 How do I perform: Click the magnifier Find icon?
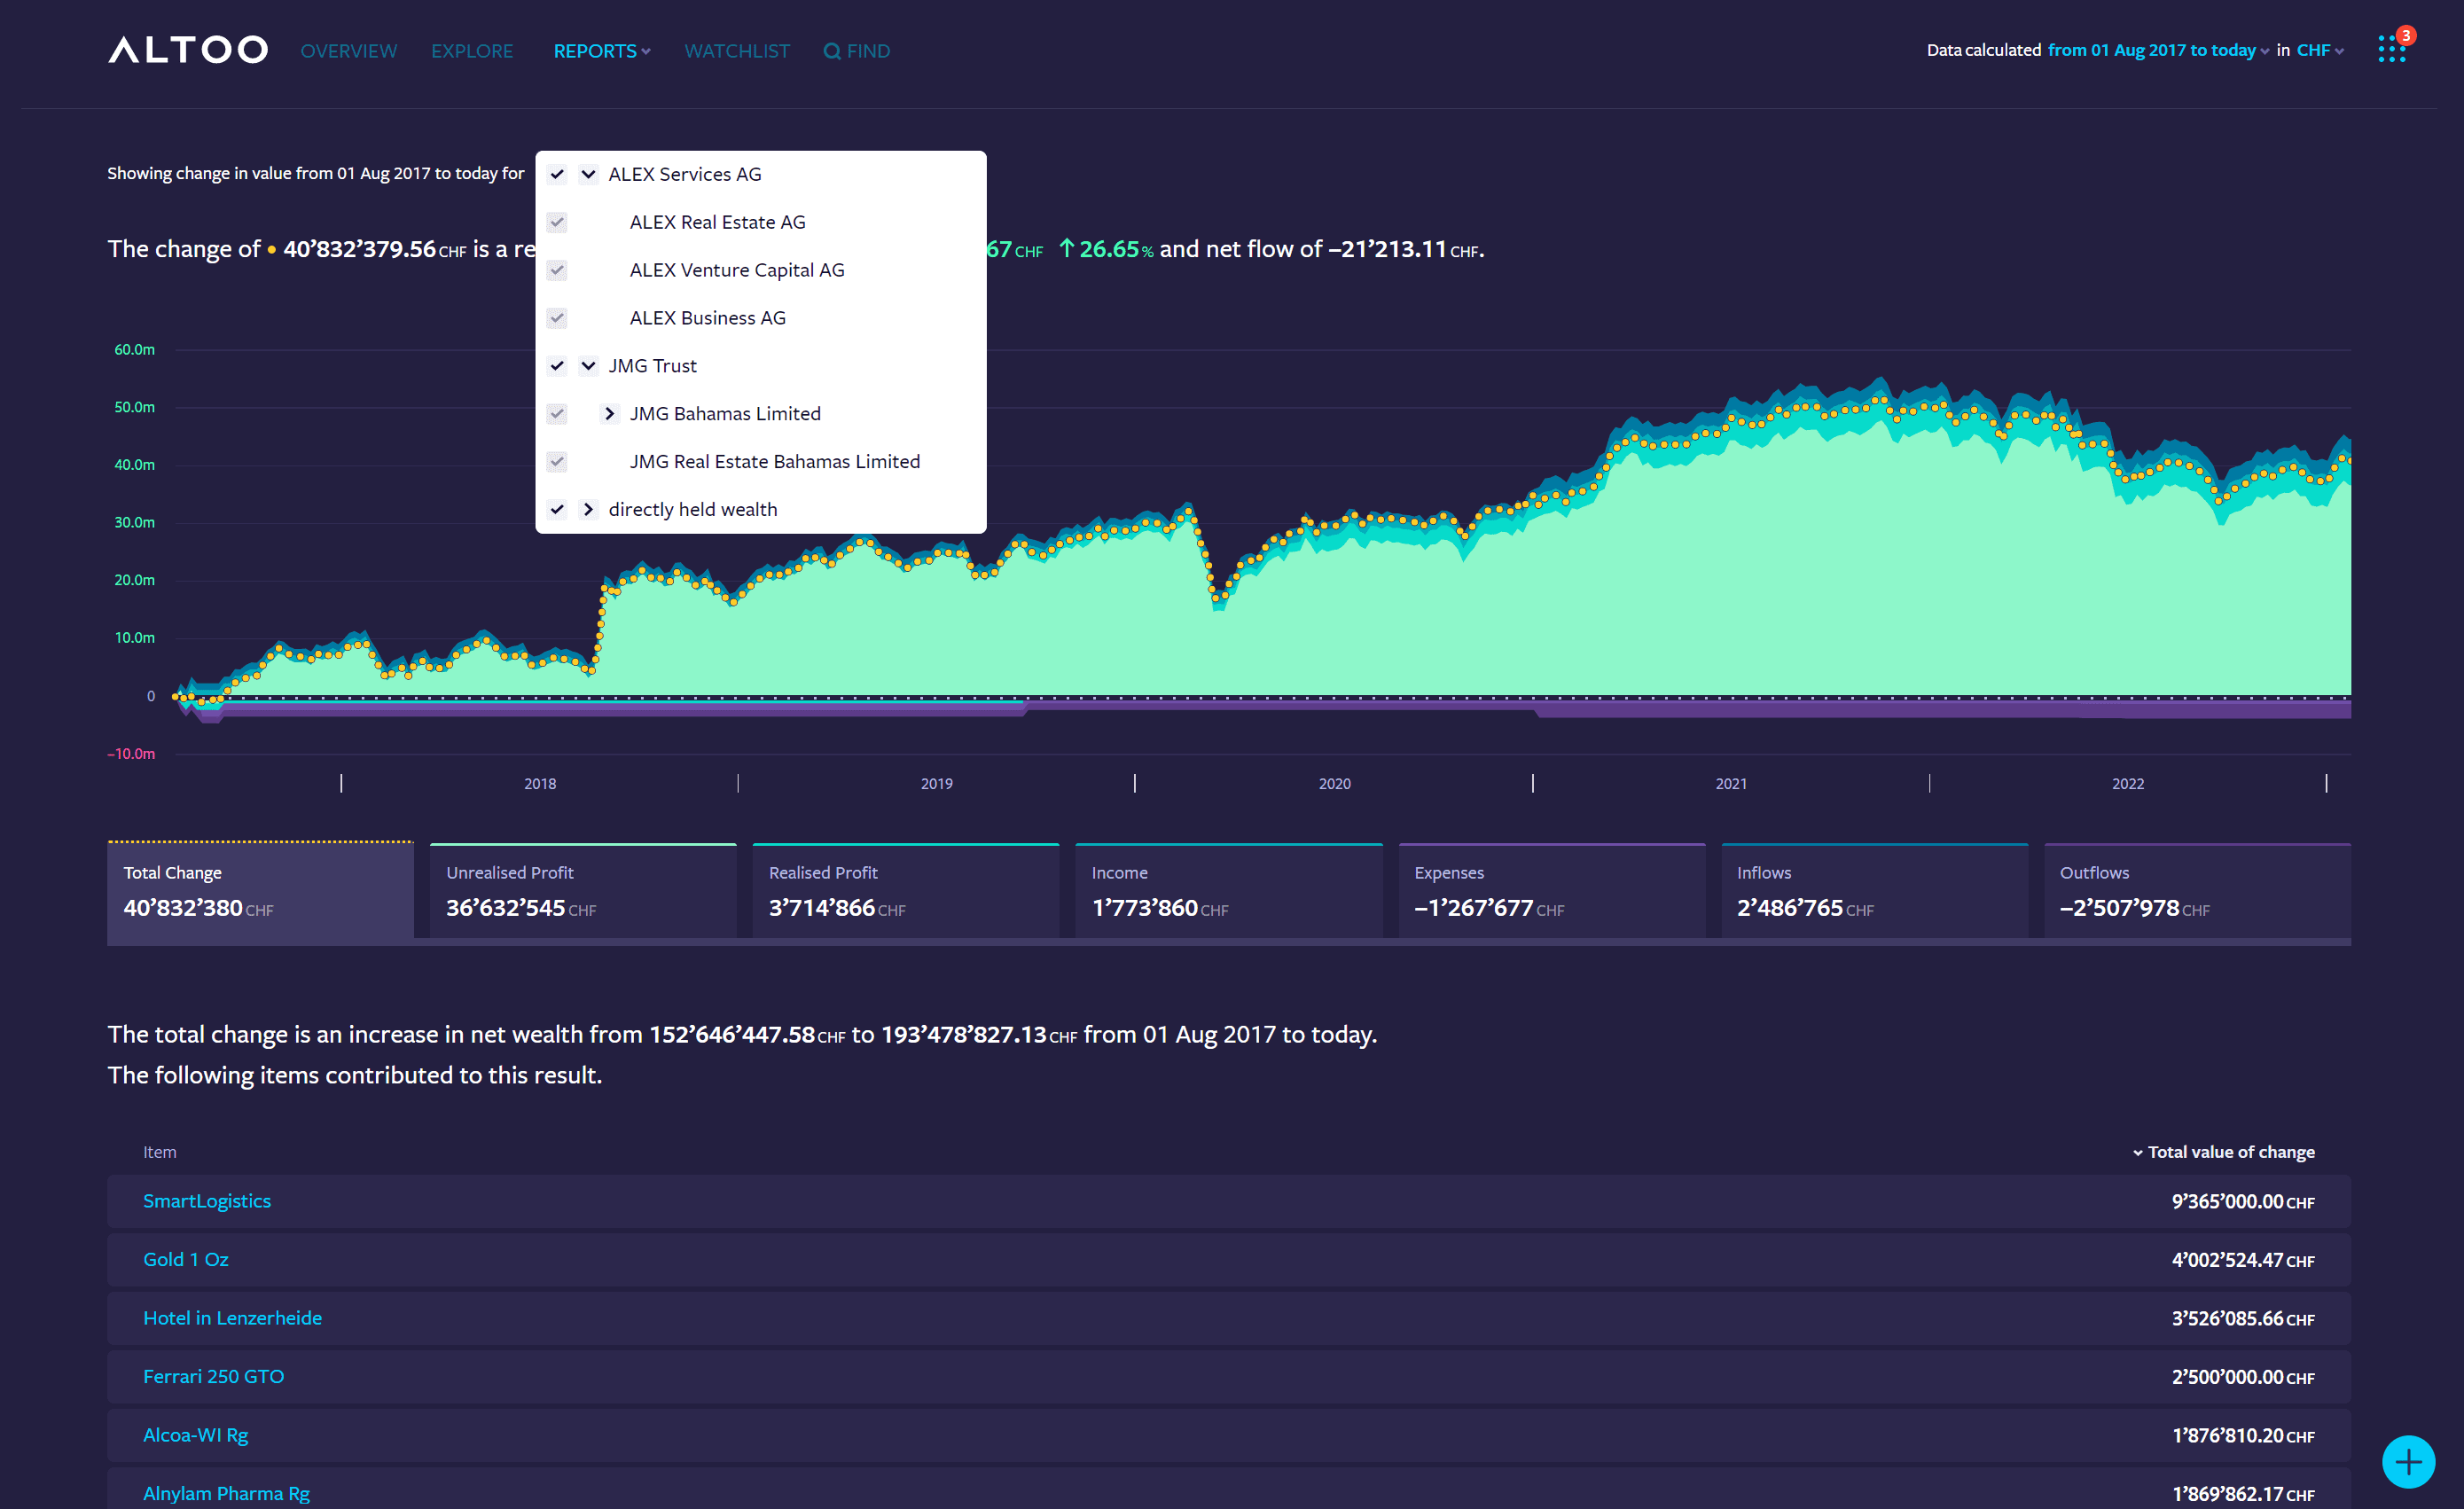831,51
